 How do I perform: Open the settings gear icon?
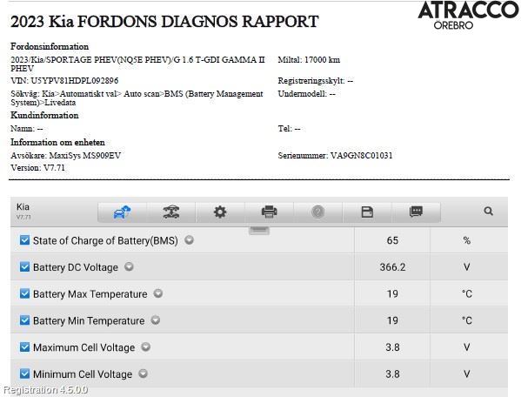point(220,212)
